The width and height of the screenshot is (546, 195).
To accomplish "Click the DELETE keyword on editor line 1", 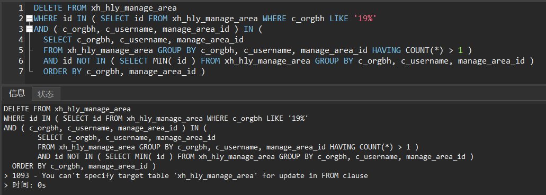I will coord(48,8).
